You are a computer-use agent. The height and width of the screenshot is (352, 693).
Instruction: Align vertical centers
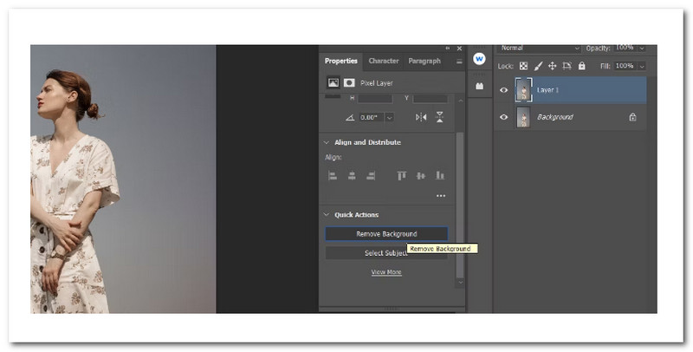click(420, 175)
